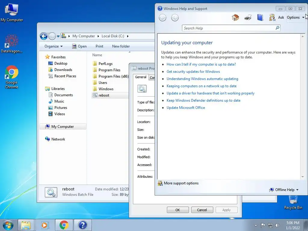Click More support options icon
This screenshot has width=308, height=231.
tap(160, 183)
